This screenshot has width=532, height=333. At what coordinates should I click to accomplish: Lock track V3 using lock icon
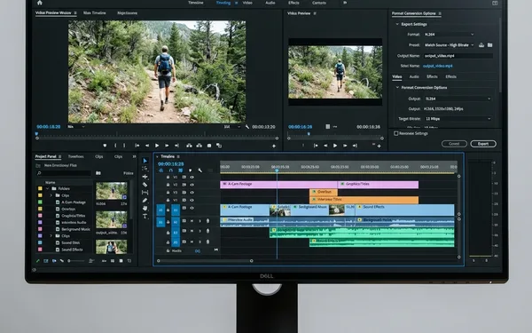pos(168,193)
